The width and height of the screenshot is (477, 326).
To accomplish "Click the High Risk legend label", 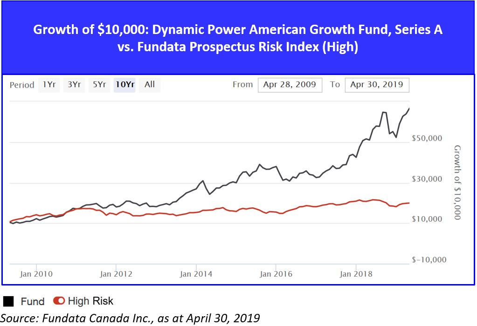I will click(90, 301).
